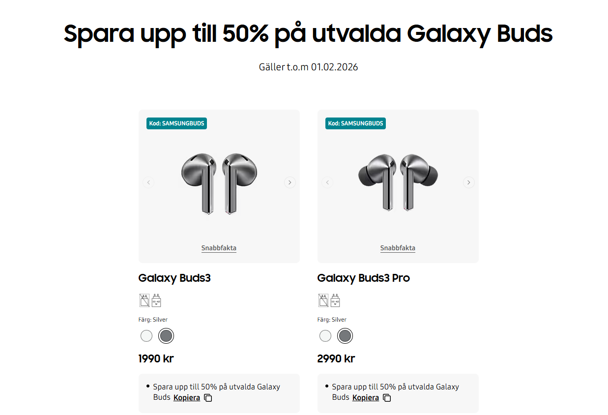Open Snabbfakta for Galaxy Buds3
The image size is (608, 415).
point(219,248)
